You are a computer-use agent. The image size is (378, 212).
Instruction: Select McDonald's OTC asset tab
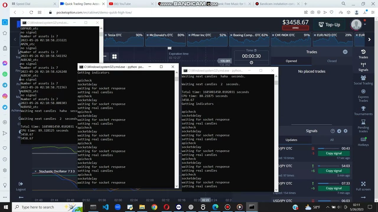[x=165, y=39]
